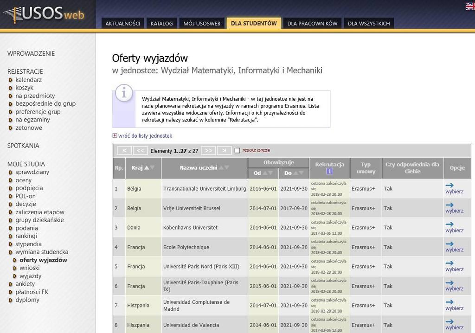The image size is (475, 333).
Task: Open 'kalendarz' in the sidebar
Action: coord(28,80)
